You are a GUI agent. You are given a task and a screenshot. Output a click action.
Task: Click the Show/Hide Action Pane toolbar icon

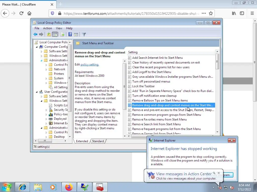tap(76, 34)
